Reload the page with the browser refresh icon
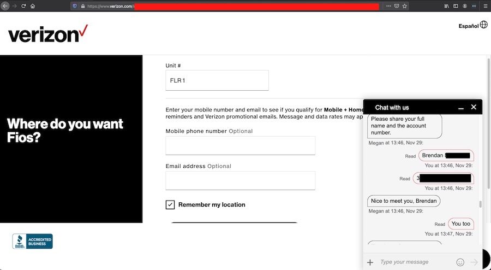The height and width of the screenshot is (270, 491). pos(23,6)
